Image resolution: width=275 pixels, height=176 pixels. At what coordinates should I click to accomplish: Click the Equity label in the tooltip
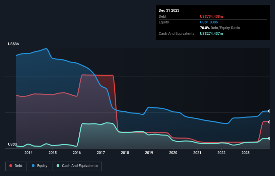point(164,22)
